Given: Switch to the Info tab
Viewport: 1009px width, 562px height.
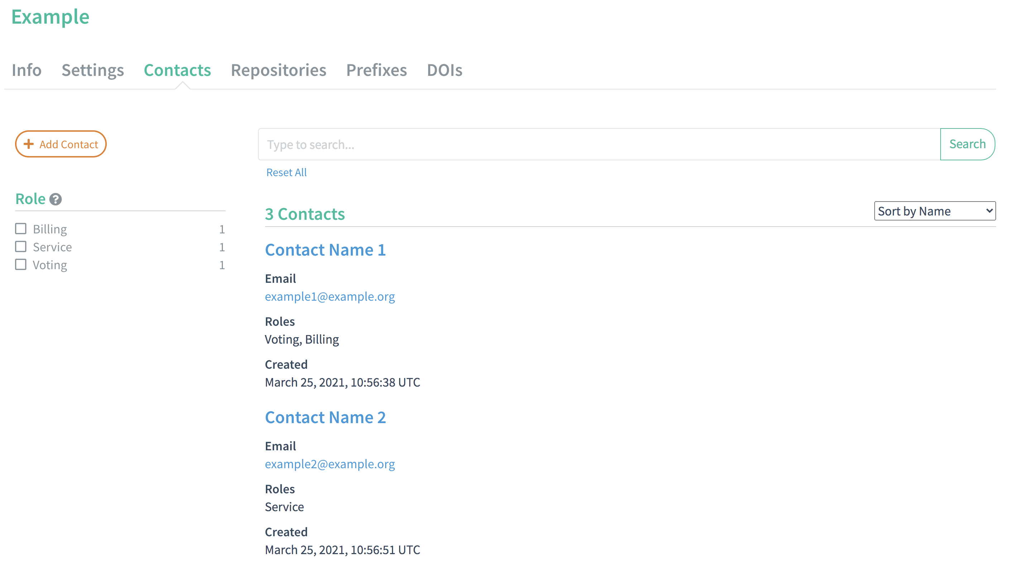Looking at the screenshot, I should (27, 71).
